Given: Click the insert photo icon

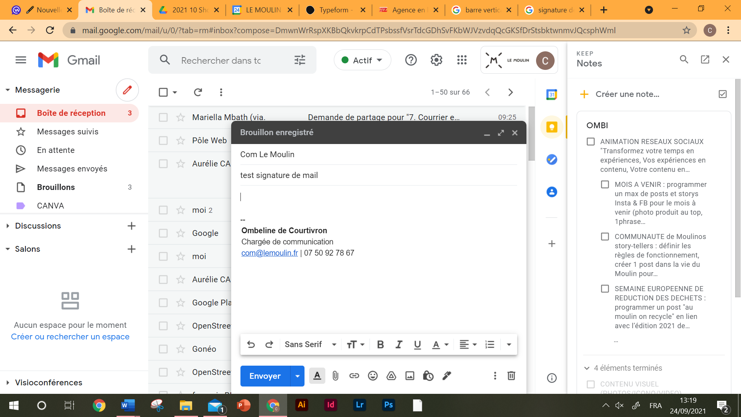Looking at the screenshot, I should tap(409, 376).
